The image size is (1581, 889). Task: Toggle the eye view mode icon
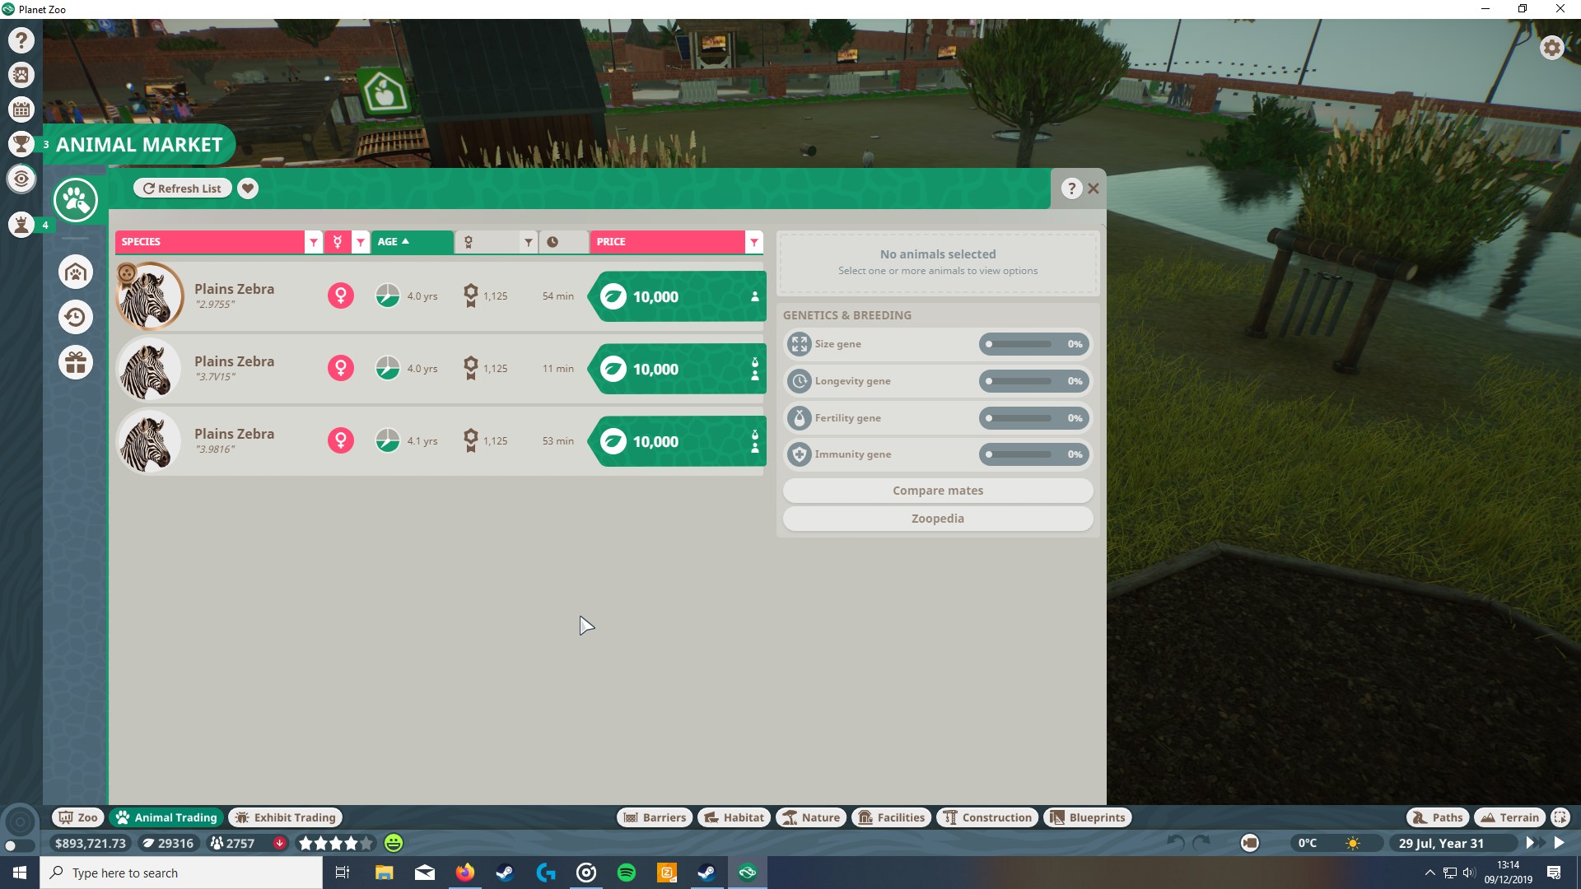tap(21, 179)
